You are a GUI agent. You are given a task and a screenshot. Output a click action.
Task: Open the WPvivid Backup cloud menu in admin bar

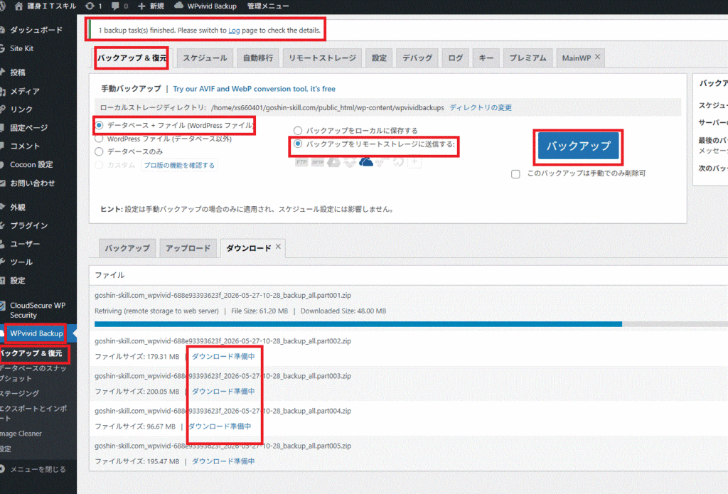click(x=205, y=6)
